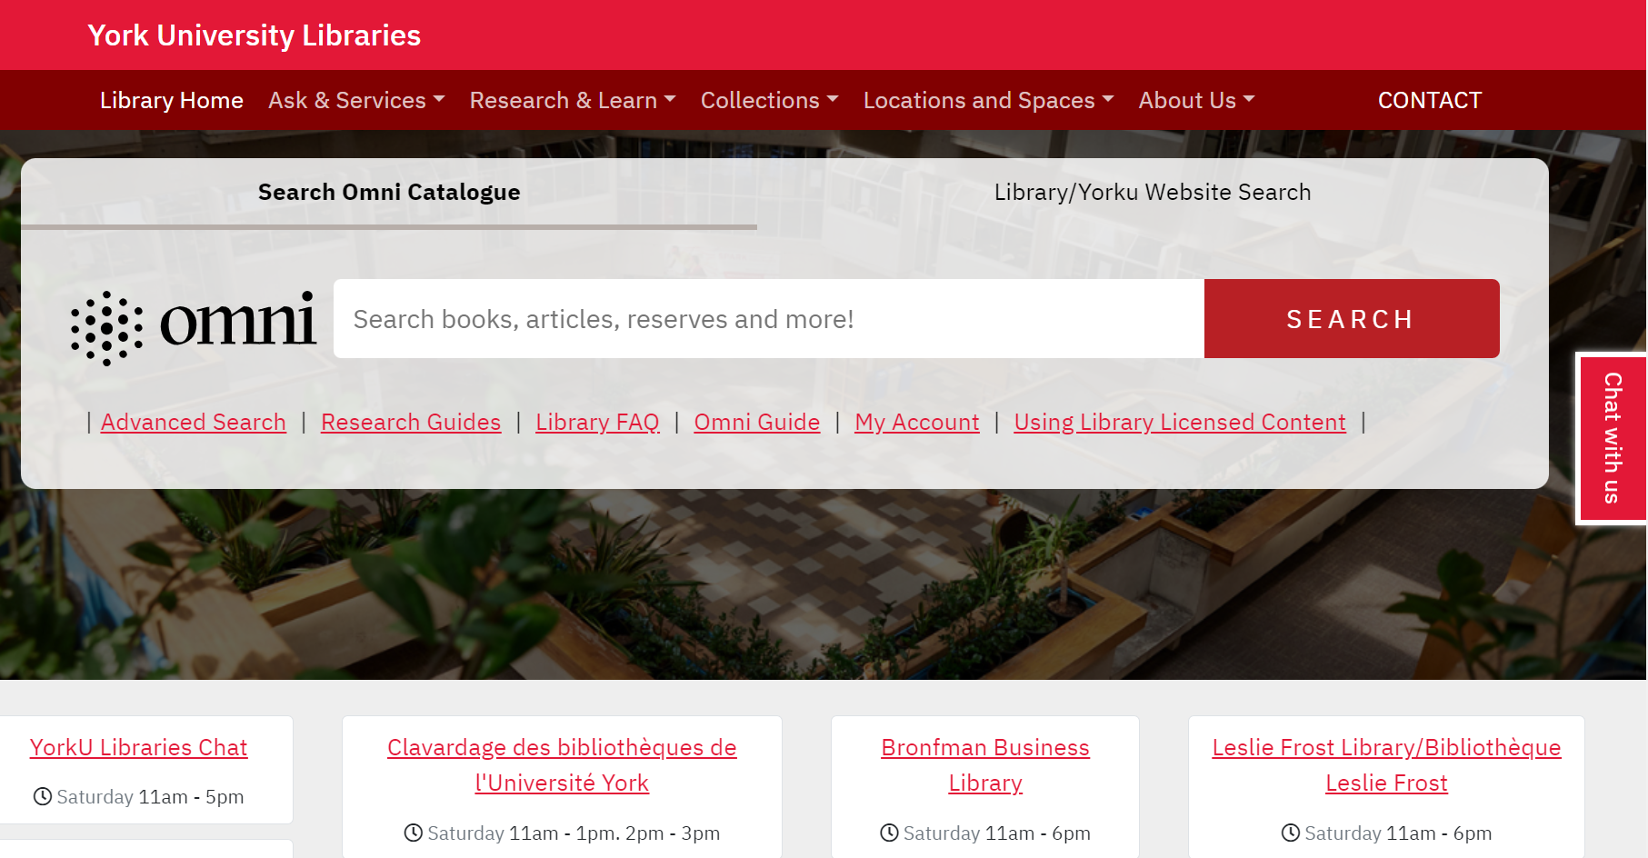Viewport: 1648px width, 858px height.
Task: Click clock icon under Bronfman Business Library
Action: coord(889,833)
